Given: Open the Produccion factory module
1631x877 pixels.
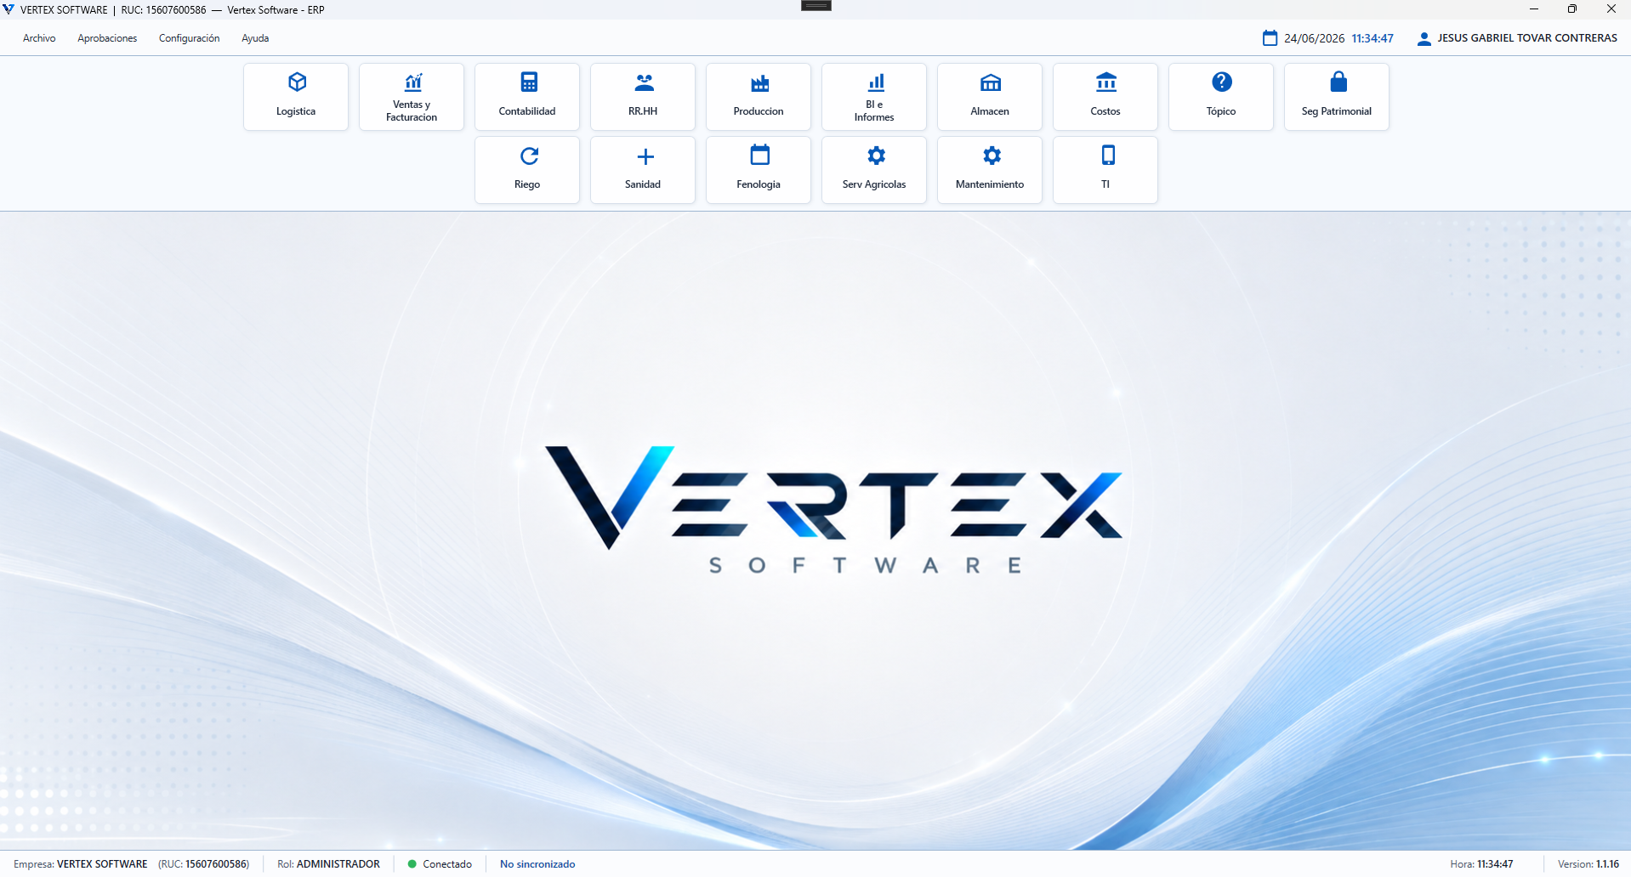Looking at the screenshot, I should pos(759,97).
